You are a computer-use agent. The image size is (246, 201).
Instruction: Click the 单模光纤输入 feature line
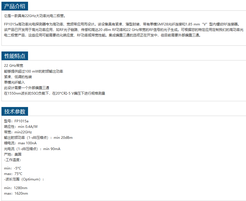(14, 82)
